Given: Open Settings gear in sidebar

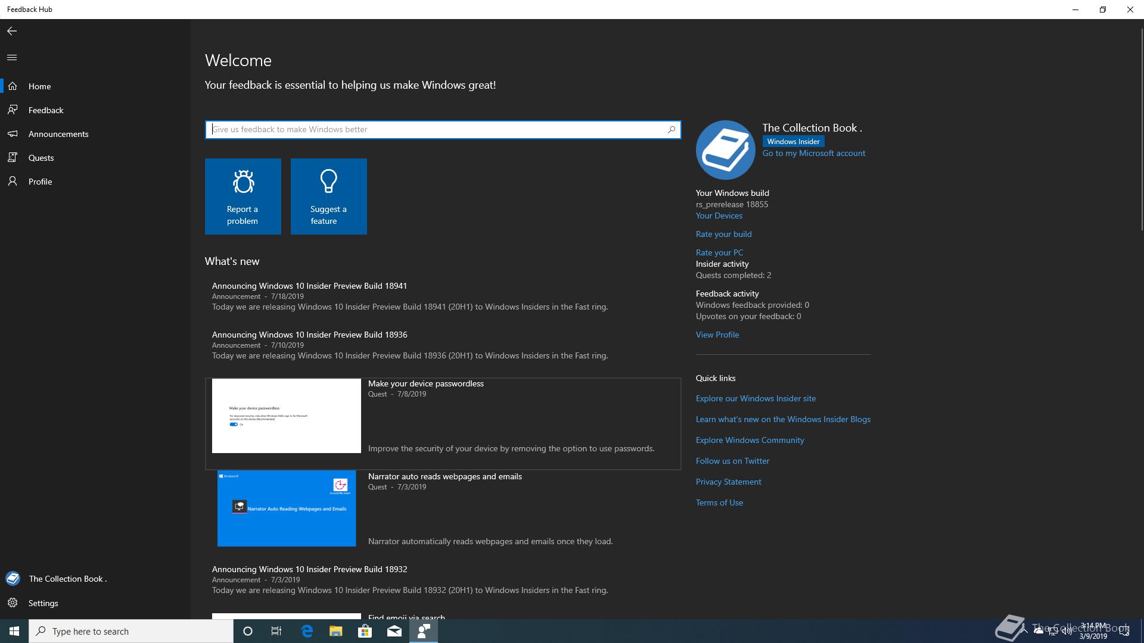Looking at the screenshot, I should point(13,603).
